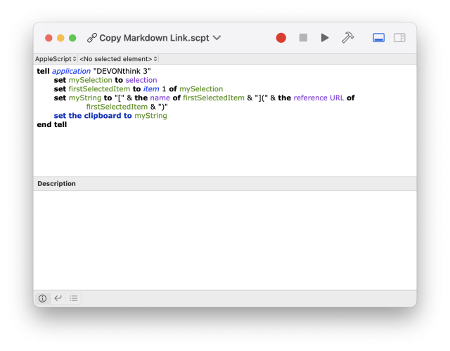
Task: Run the script with play button
Action: coord(325,38)
